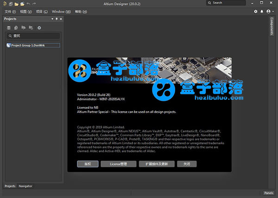Viewport: 278px width, 198px height.
Task: Click the Copyright © 2019 Altium Limited text
Action: point(101,127)
